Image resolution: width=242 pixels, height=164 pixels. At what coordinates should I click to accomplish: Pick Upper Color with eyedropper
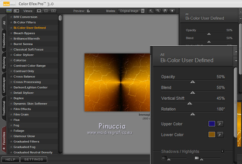point(220,124)
